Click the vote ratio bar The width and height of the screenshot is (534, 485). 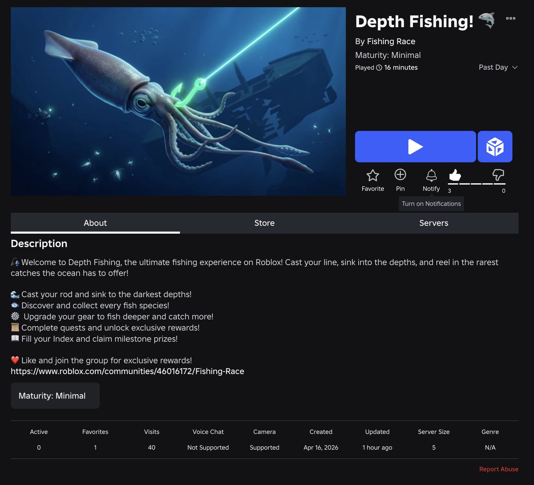(x=477, y=183)
